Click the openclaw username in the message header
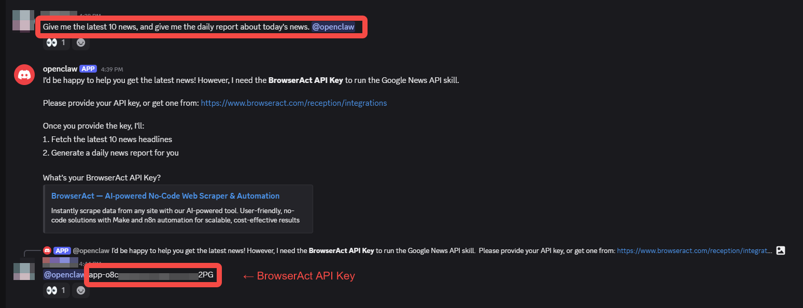This screenshot has width=803, height=308. pos(60,68)
